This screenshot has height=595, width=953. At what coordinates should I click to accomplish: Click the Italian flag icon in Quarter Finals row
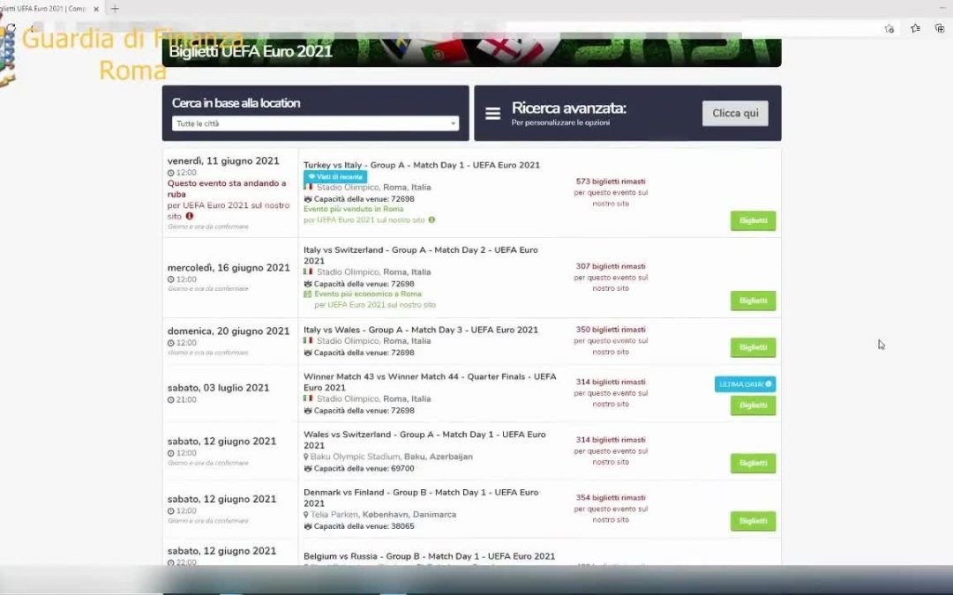pos(308,399)
